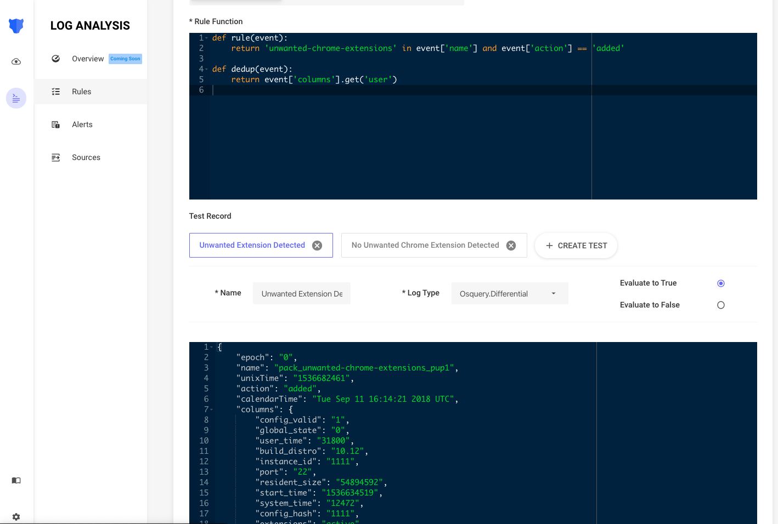Click the "1536682461" unixTime value
Screen dimensions: 778x524
(322, 378)
